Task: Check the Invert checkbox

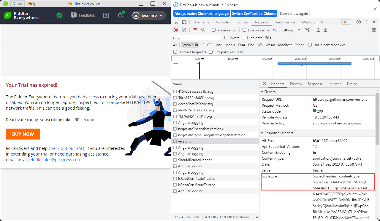Action: tap(226, 38)
